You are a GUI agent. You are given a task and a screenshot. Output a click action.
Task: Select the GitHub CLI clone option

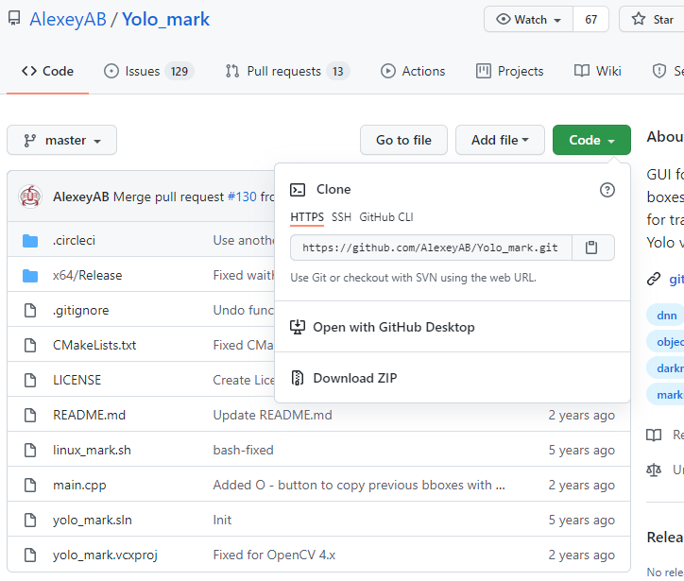(x=386, y=217)
